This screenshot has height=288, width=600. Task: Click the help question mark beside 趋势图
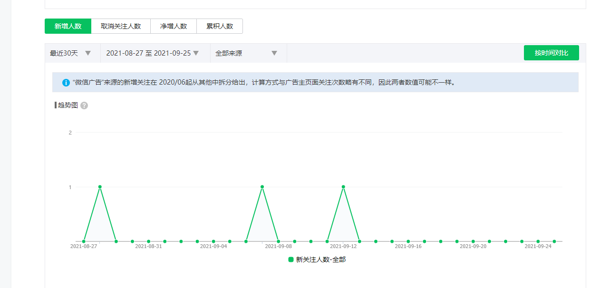84,106
